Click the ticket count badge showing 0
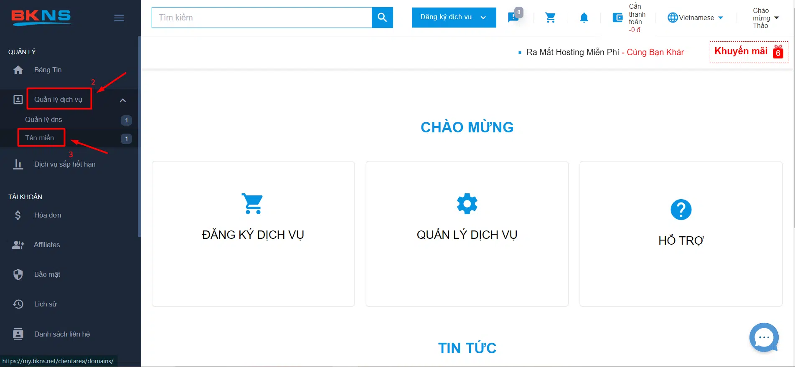The image size is (795, 367). [518, 13]
